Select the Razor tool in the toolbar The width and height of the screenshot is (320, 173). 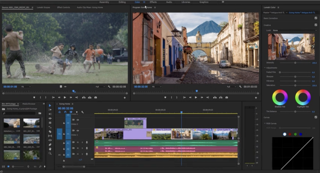[50, 131]
